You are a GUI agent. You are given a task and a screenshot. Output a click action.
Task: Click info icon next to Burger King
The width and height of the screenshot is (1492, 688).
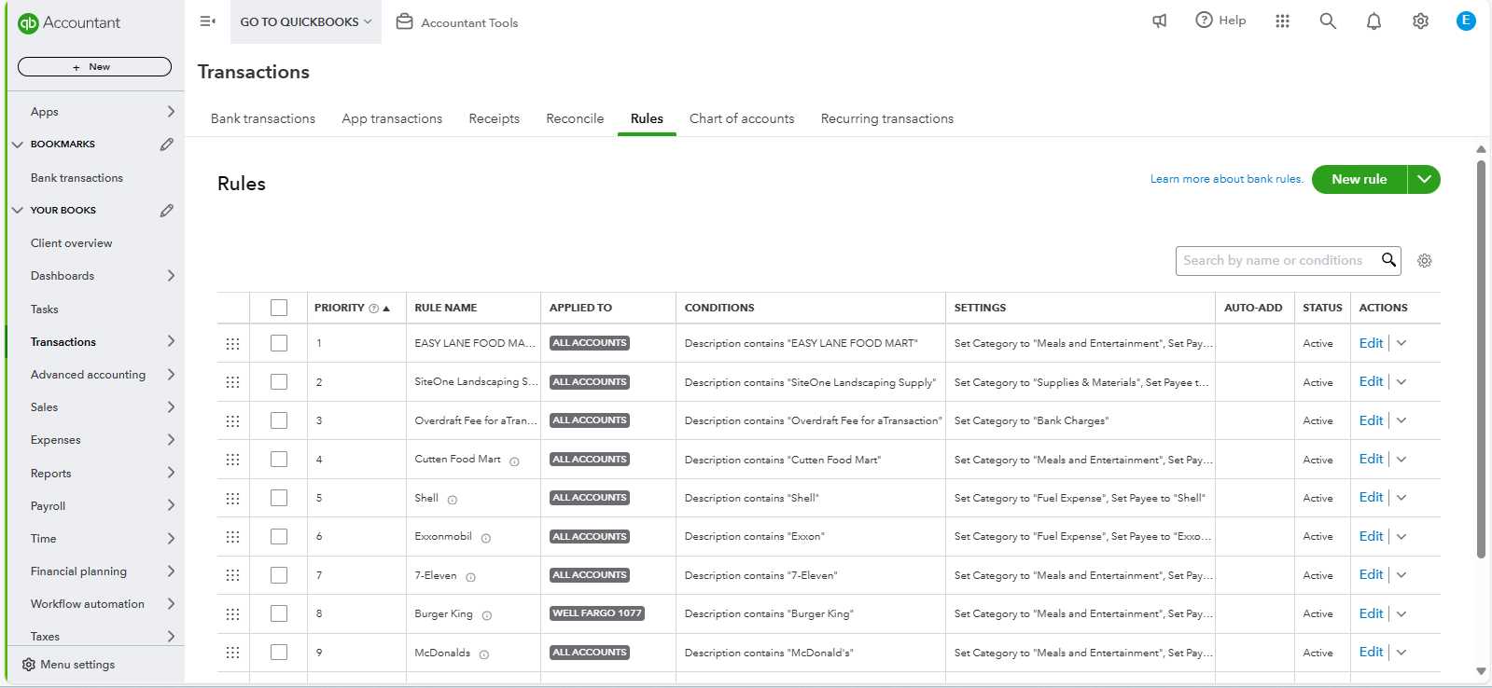[x=487, y=615]
